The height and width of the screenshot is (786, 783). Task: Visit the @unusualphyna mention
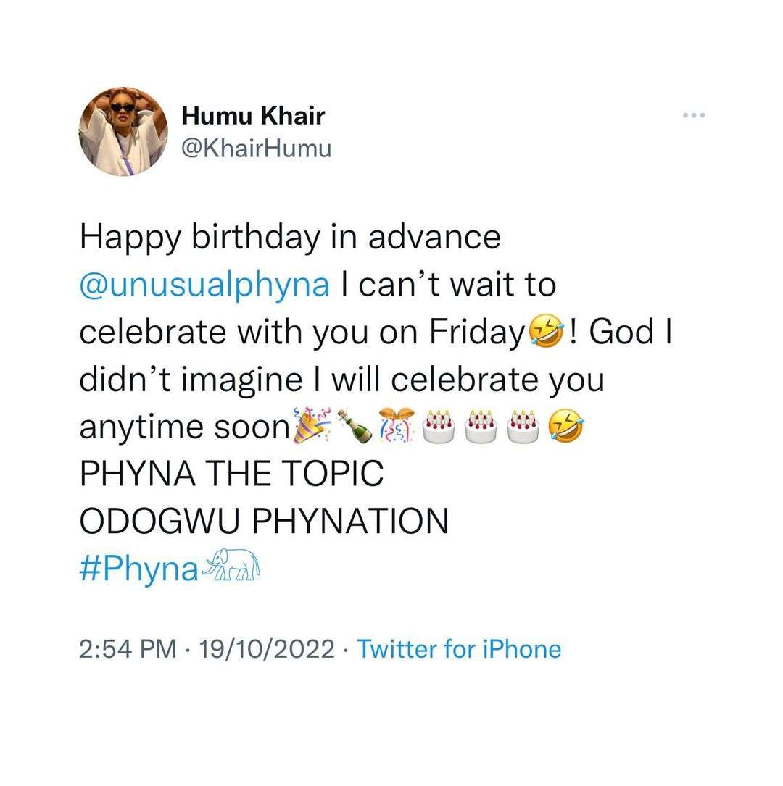204,284
